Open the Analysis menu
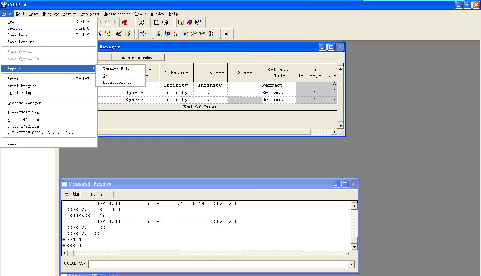The height and width of the screenshot is (276, 481). 90,14
